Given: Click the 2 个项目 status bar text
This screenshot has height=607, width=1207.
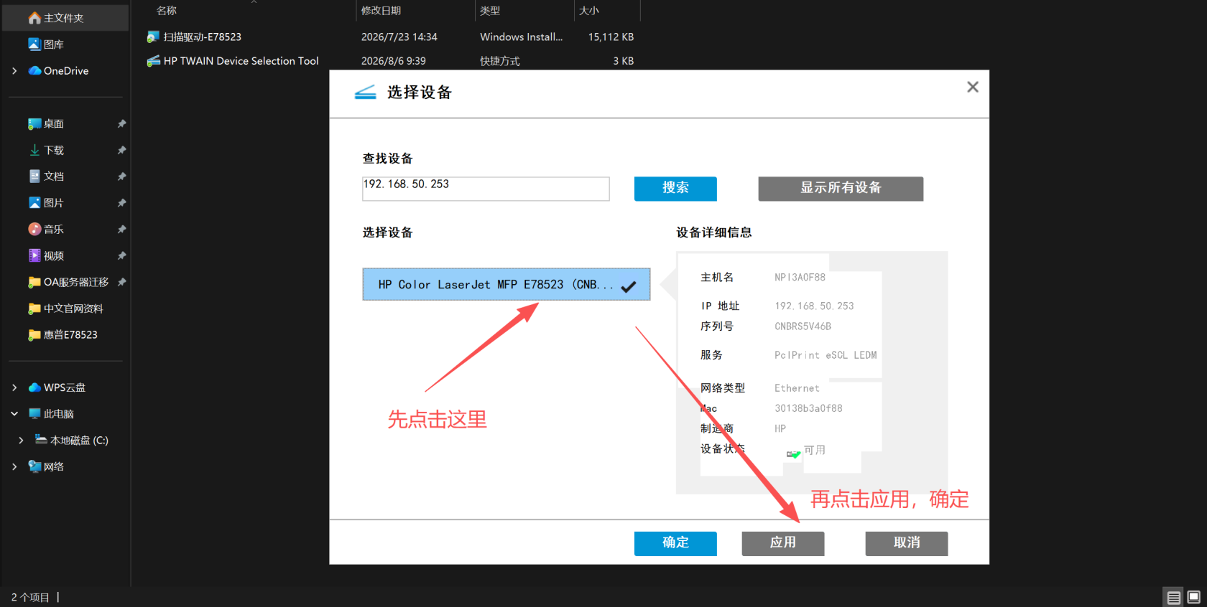Looking at the screenshot, I should coord(30,597).
